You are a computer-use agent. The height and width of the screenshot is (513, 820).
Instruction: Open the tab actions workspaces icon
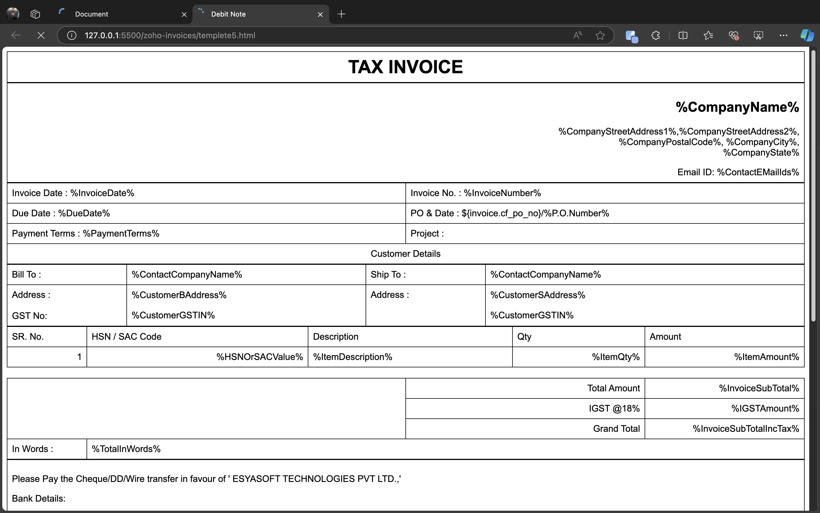[x=35, y=14]
